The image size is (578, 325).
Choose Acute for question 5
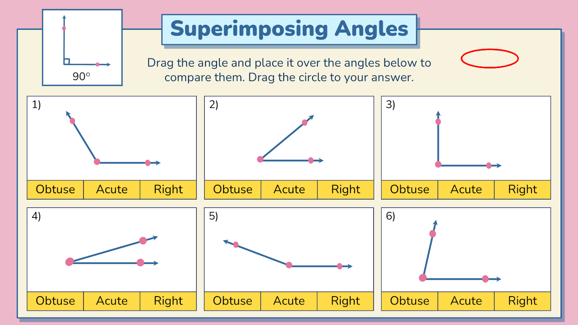(289, 301)
